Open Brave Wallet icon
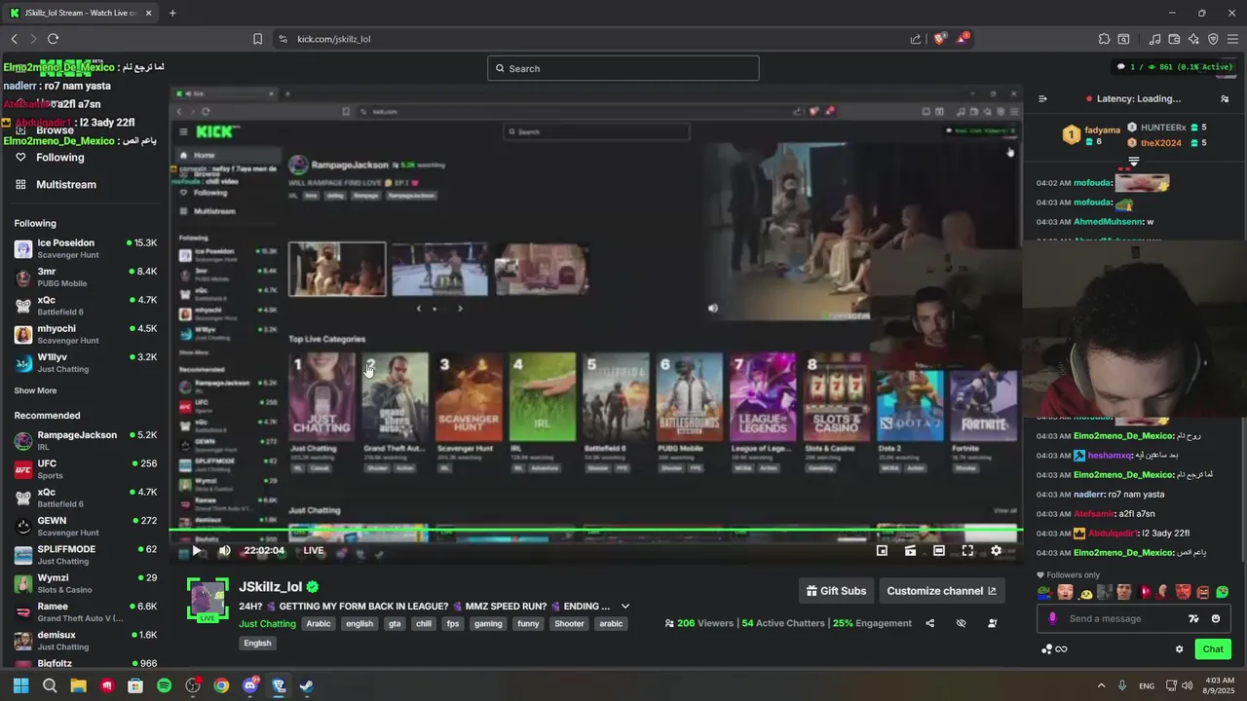Image resolution: width=1247 pixels, height=701 pixels. point(1174,39)
